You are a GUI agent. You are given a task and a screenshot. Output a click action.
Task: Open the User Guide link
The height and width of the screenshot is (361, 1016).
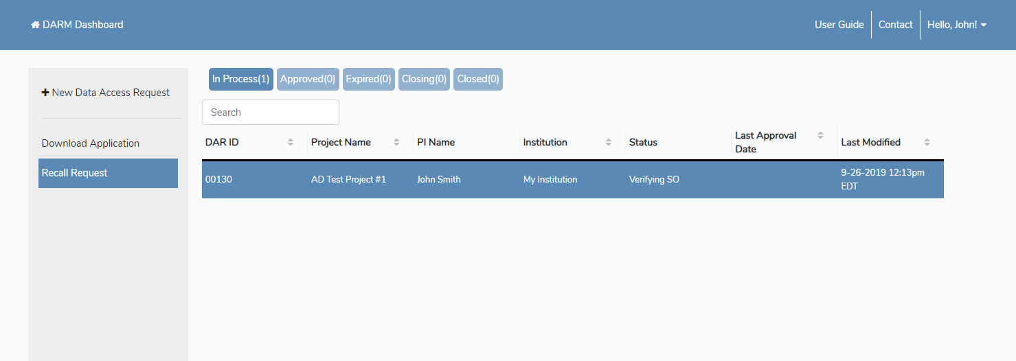tap(839, 25)
